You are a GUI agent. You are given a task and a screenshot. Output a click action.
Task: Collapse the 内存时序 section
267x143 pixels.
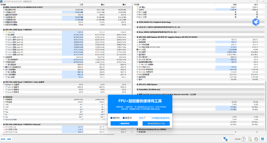2,97
